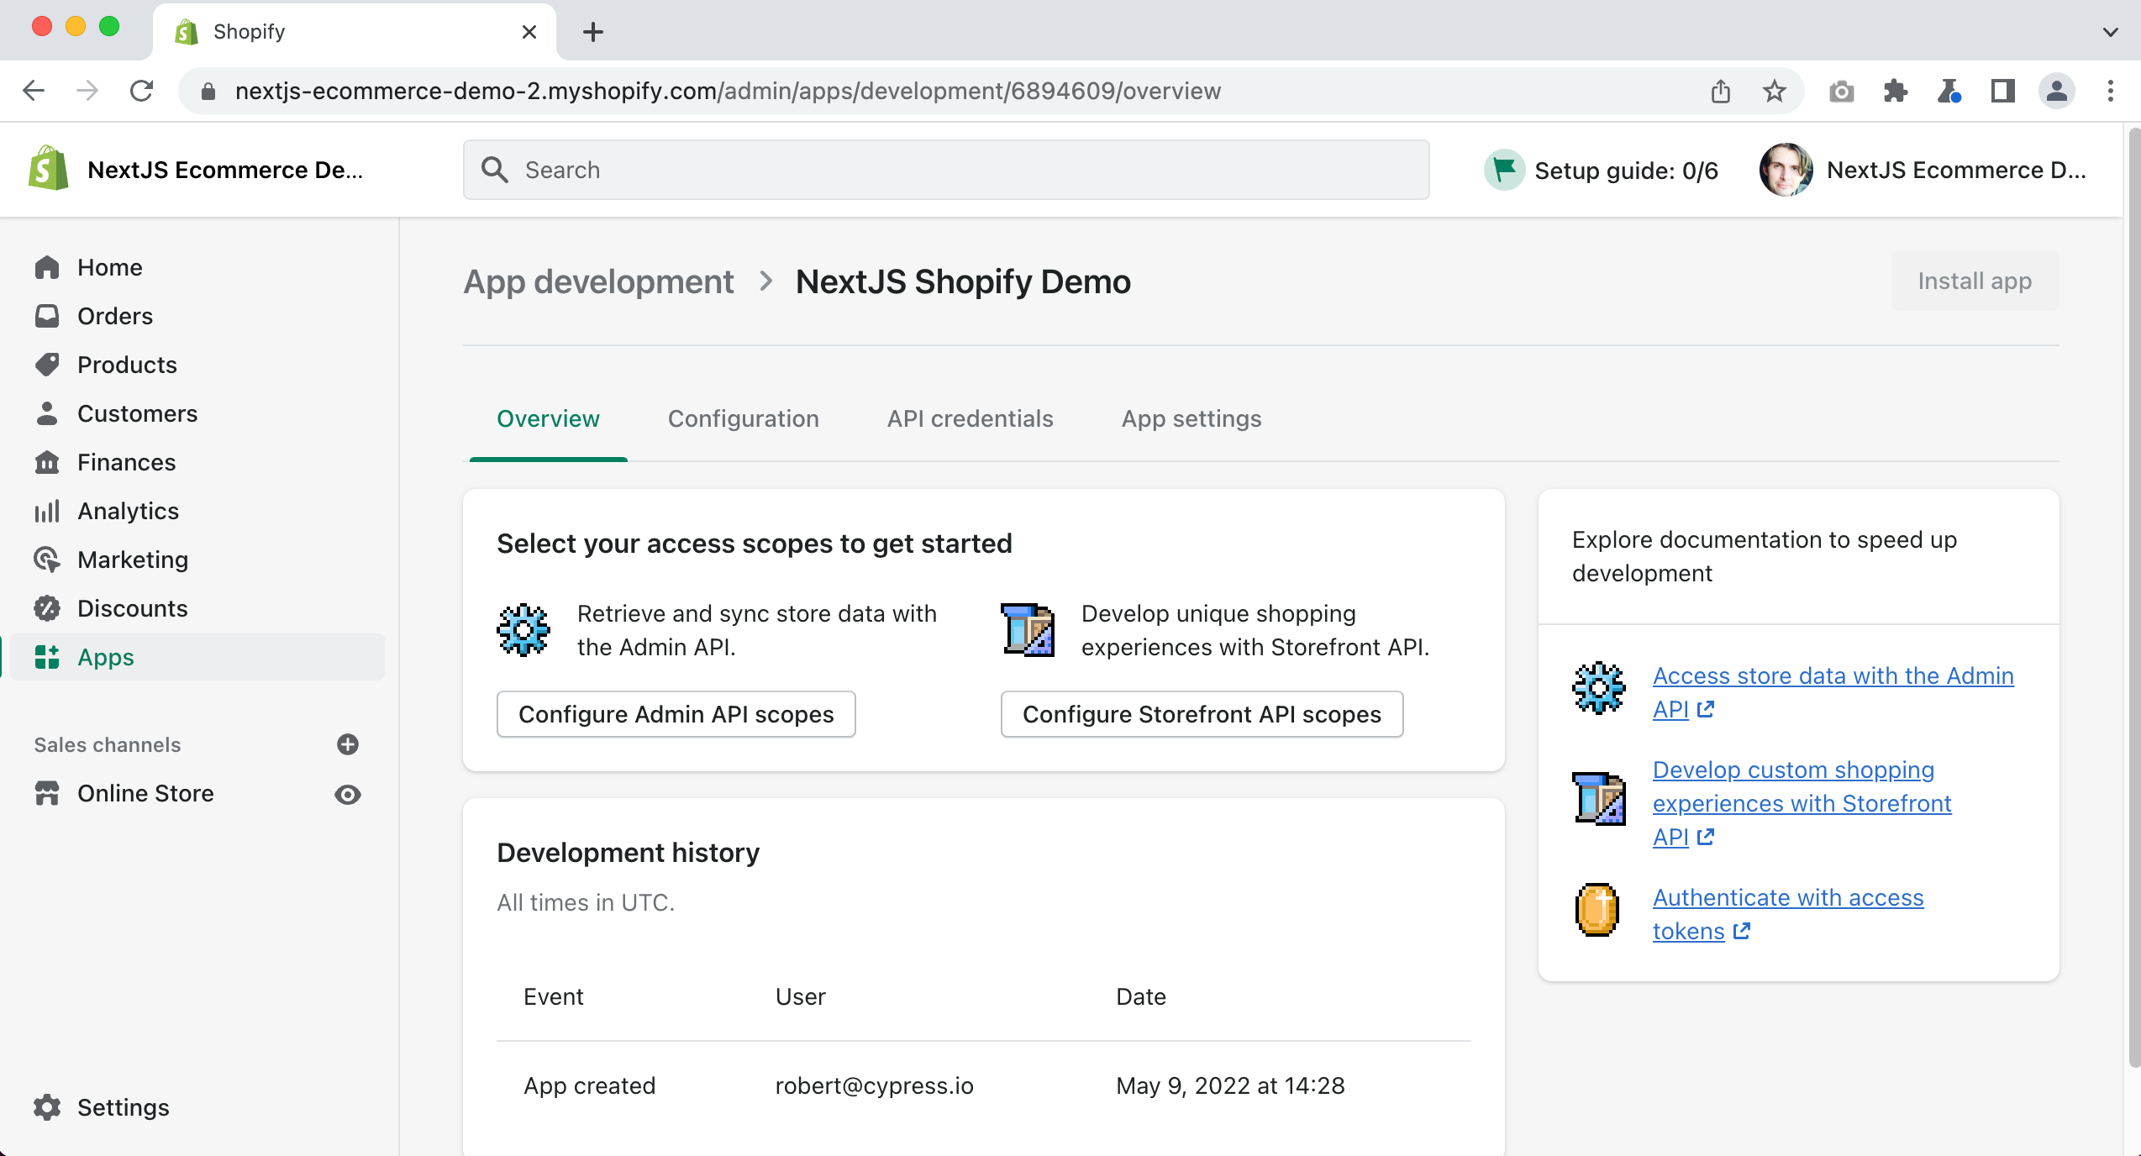Open the browser extensions puzzle icon
This screenshot has height=1156, width=2141.
(1895, 91)
